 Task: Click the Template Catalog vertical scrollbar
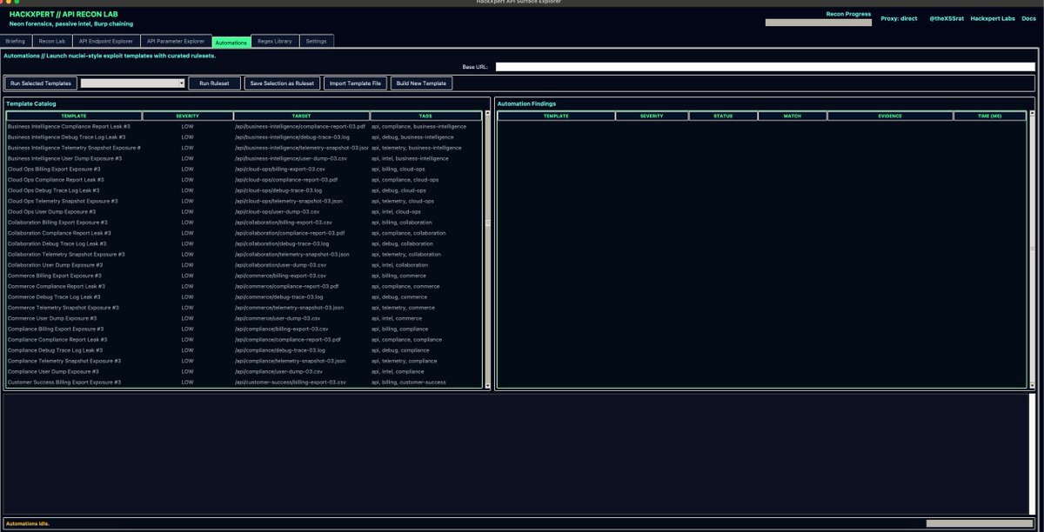[x=487, y=223]
